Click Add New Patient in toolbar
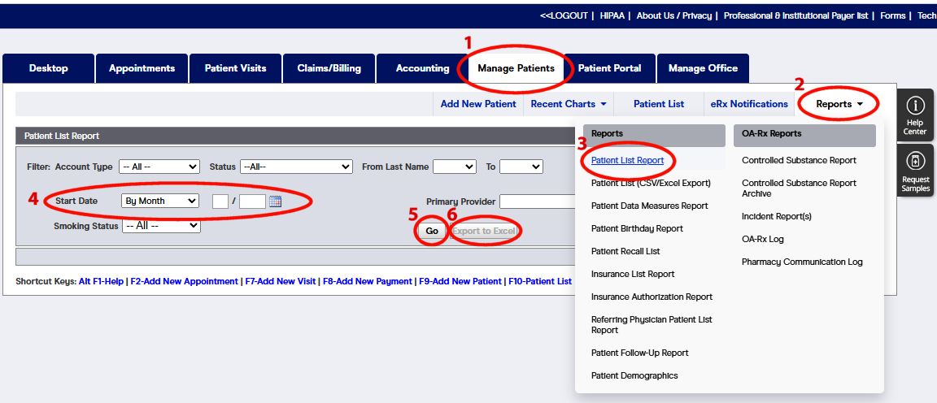The image size is (937, 403). (x=477, y=104)
